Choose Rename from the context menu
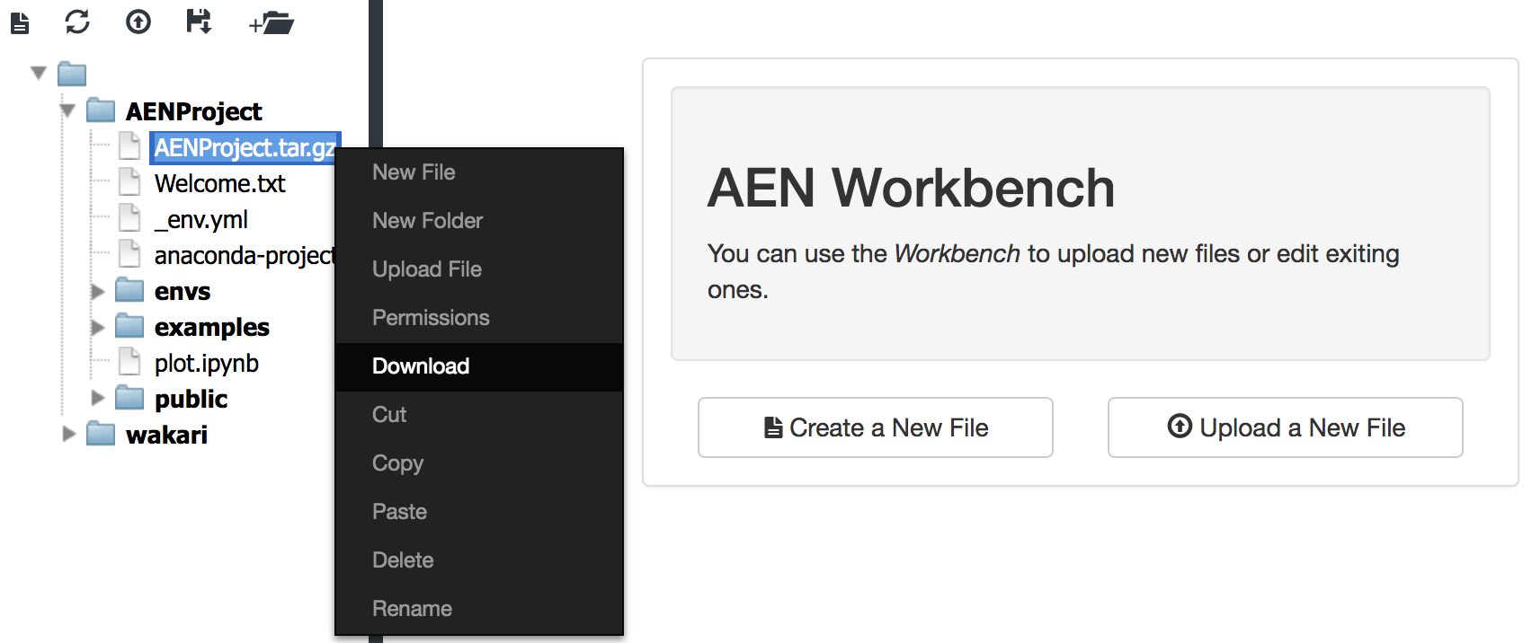The width and height of the screenshot is (1532, 643). [x=412, y=609]
